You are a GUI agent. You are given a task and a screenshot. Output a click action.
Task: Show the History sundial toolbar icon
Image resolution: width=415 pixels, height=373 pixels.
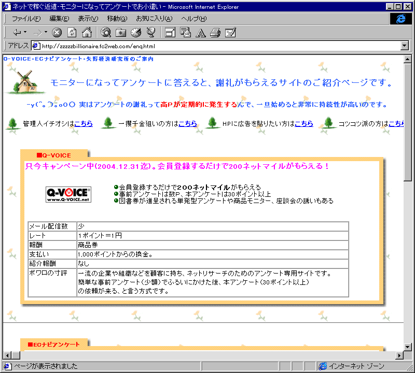pos(136,33)
